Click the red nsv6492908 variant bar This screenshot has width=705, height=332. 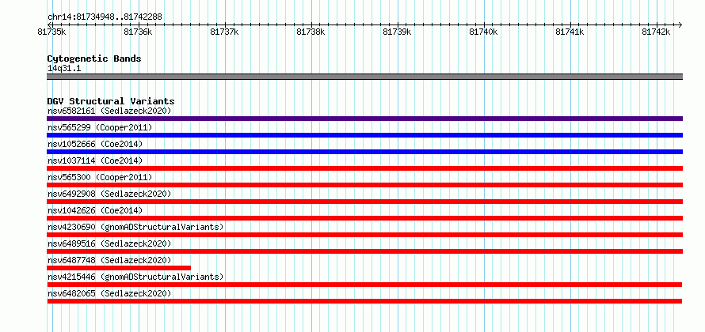364,202
